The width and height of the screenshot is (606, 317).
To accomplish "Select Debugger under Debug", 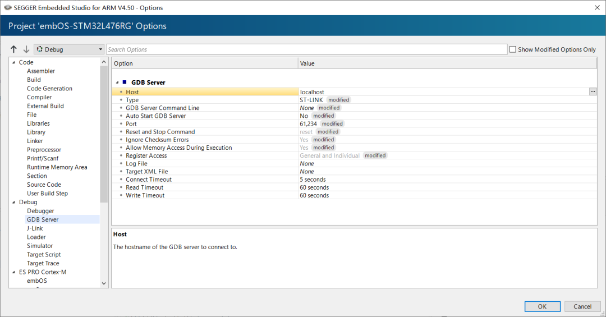I will coord(40,211).
